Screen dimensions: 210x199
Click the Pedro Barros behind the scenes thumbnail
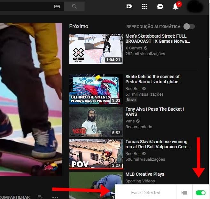point(96,89)
